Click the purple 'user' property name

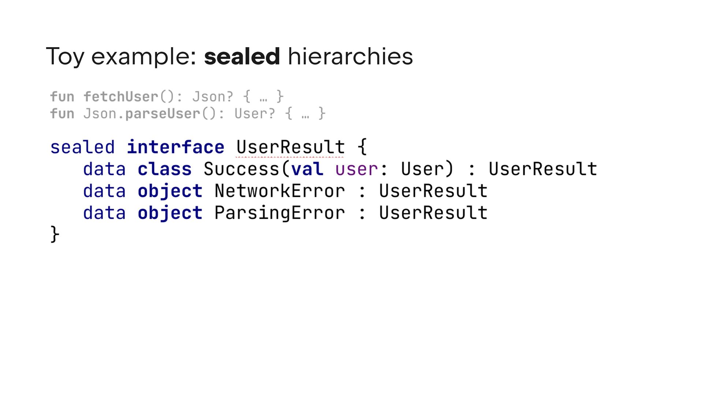[357, 169]
